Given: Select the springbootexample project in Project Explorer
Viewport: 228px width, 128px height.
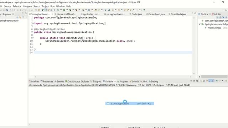Looking at the screenshot, I should coord(9,21).
